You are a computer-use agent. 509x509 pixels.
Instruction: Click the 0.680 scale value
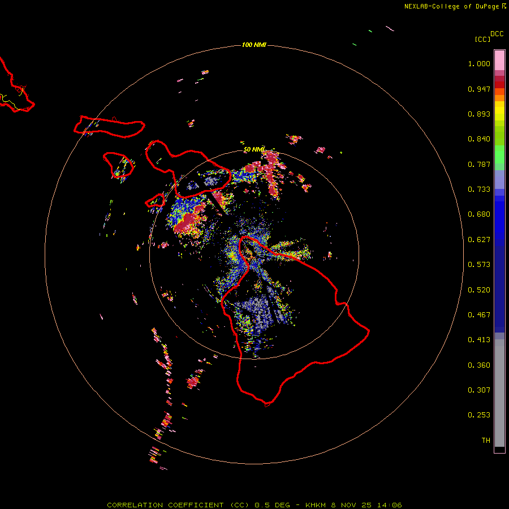click(479, 214)
